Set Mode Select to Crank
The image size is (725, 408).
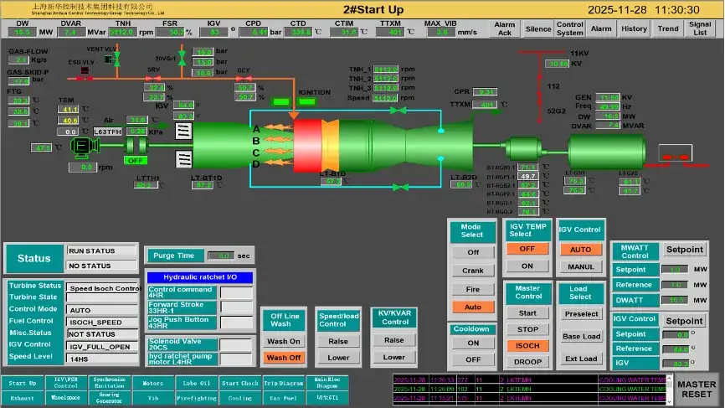[473, 271]
